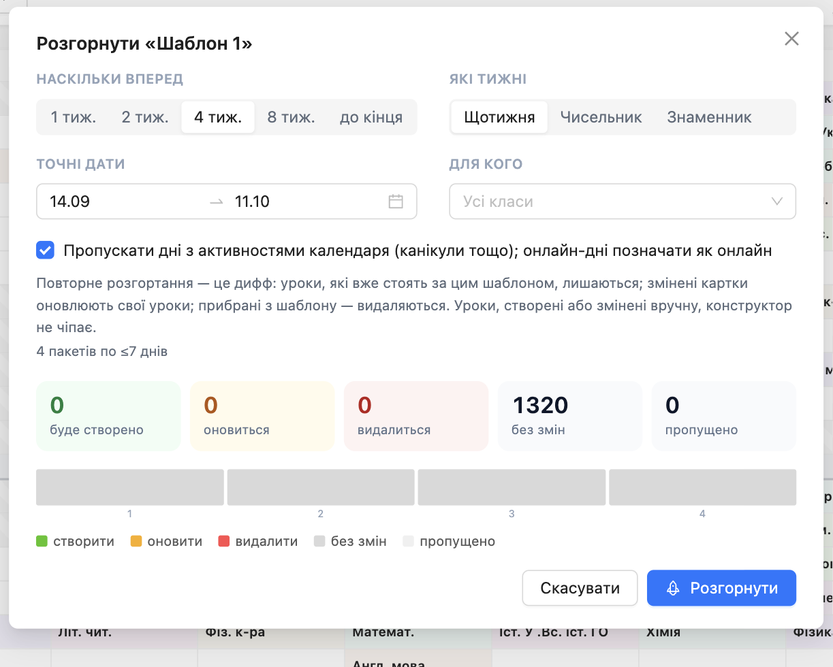Viewport: 833px width, 667px height.
Task: Select the «4 тиж.» option
Action: 218,117
